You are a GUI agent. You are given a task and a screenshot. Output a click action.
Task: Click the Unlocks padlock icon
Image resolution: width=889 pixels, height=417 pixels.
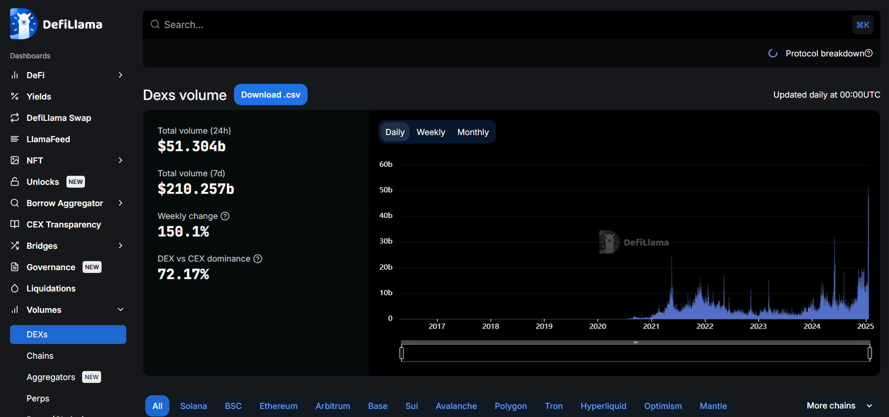point(15,181)
